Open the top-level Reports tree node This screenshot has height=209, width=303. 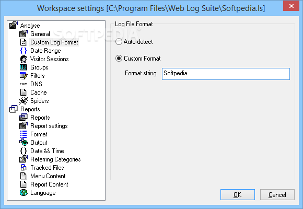(30, 109)
